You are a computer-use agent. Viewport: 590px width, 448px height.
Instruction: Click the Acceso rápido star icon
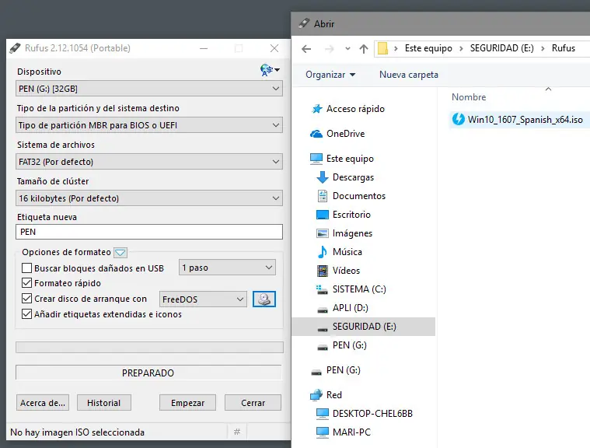point(317,109)
